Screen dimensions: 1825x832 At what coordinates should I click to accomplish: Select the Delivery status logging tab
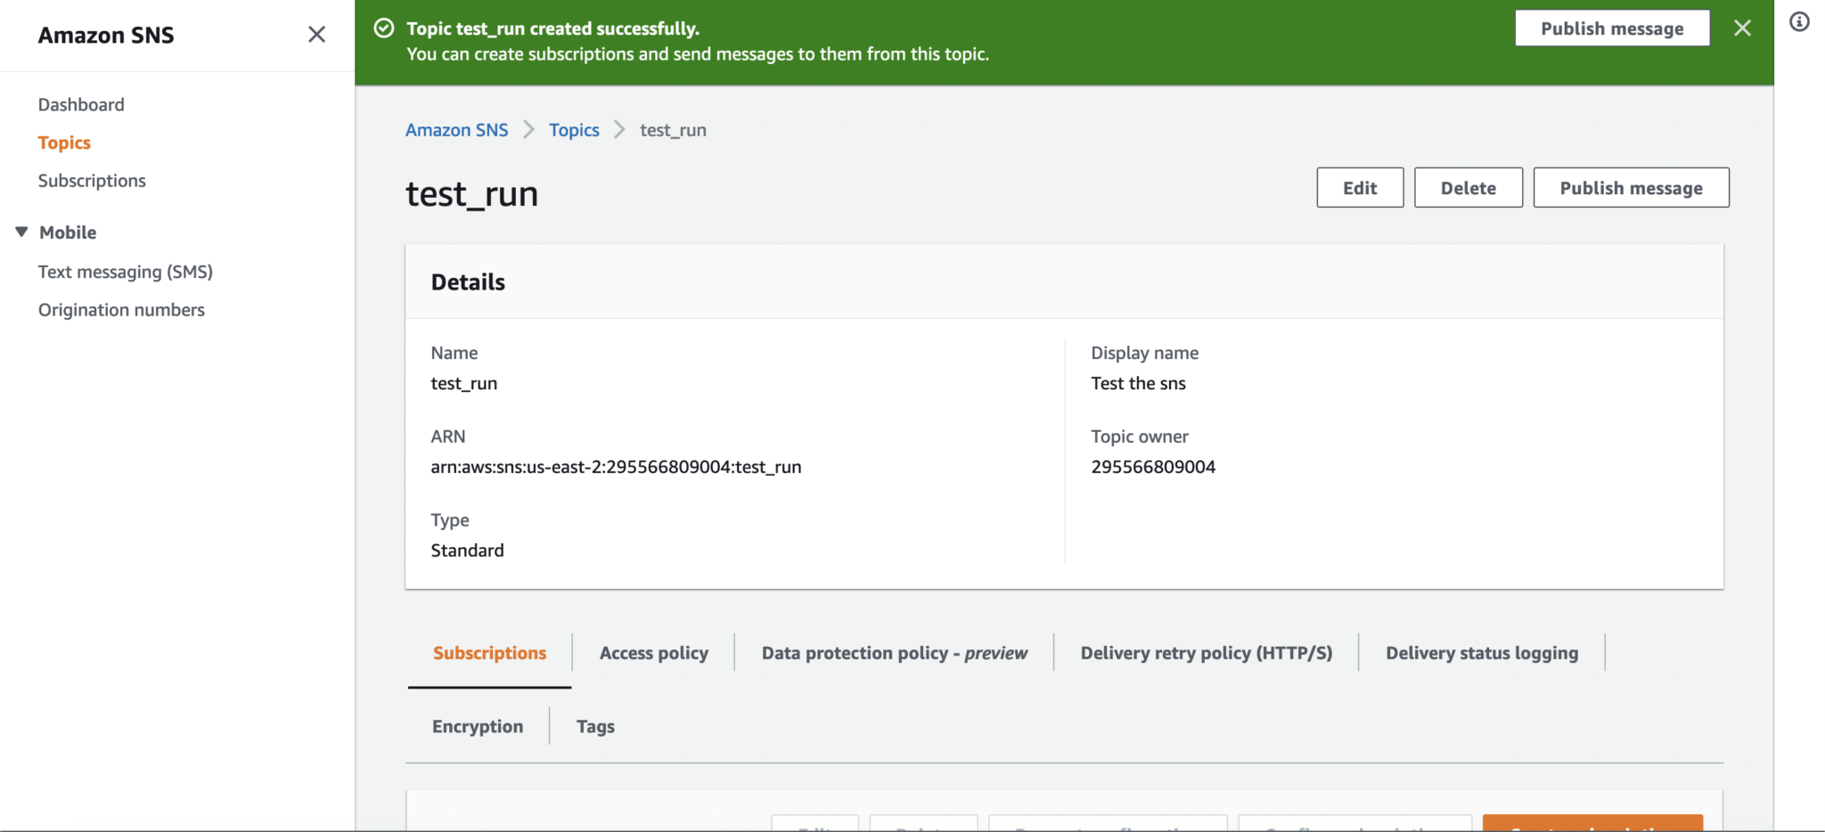click(1481, 652)
